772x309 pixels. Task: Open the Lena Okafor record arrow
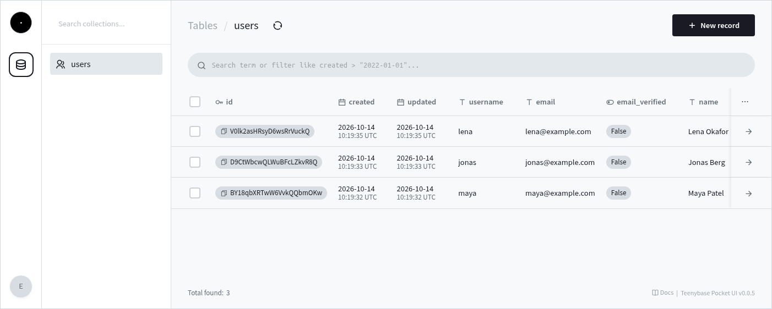click(748, 131)
